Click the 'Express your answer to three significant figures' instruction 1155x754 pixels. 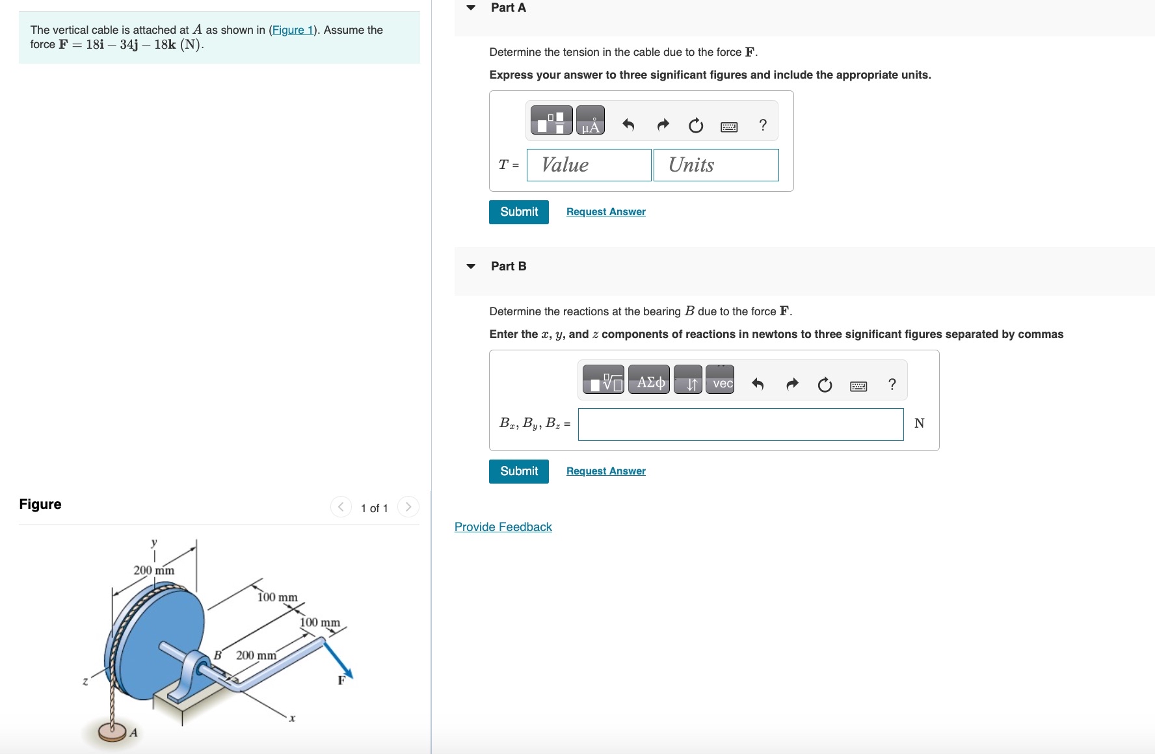tap(710, 75)
